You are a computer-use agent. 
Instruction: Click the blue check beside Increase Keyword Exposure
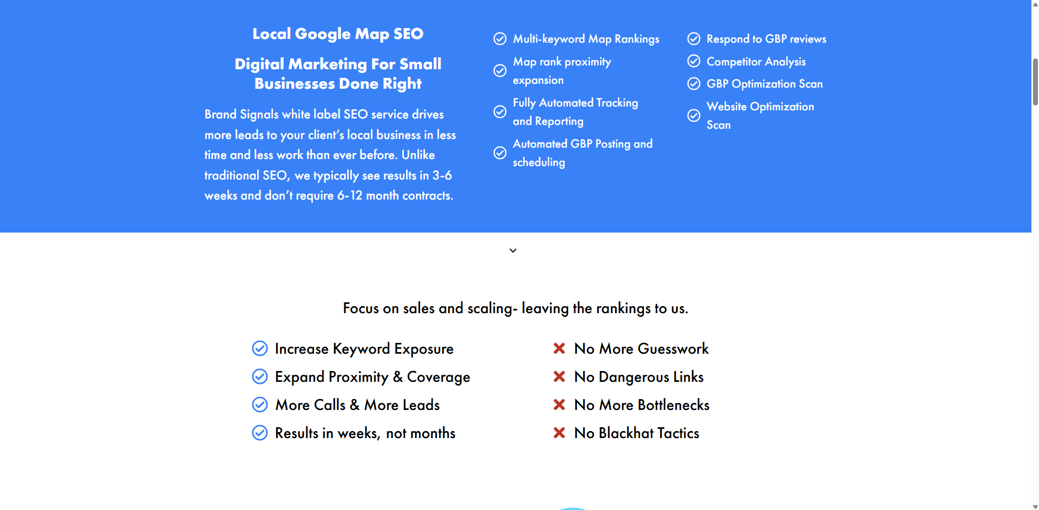[x=260, y=349]
